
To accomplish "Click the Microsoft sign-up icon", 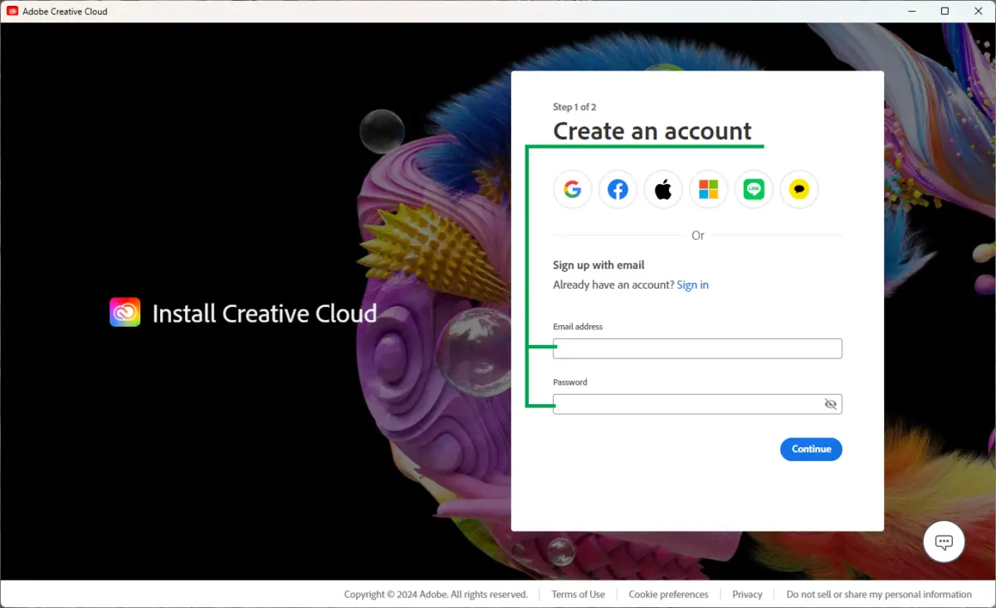I will coord(708,190).
